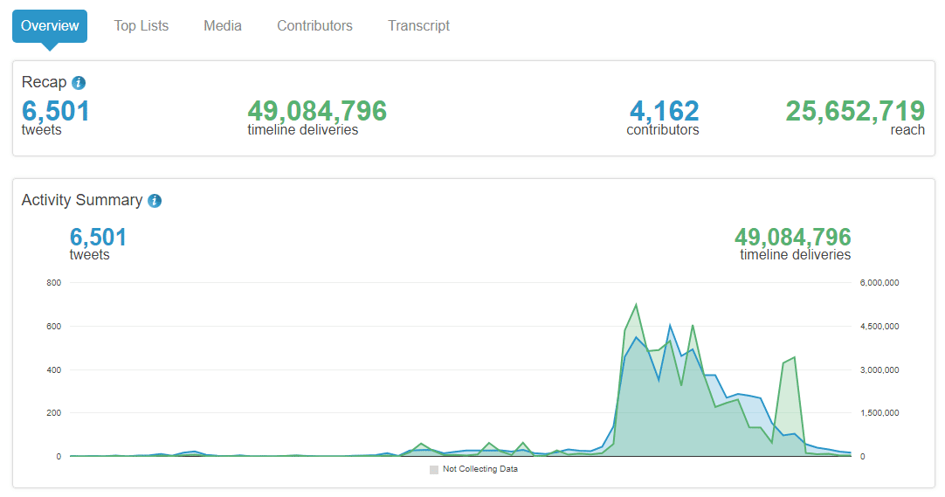View the Transcript tab
The image size is (945, 497).
418,26
